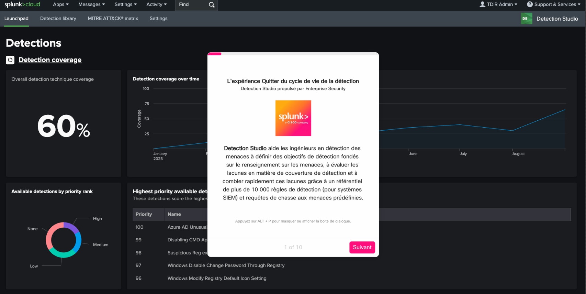Click the 'Detections' page heading

coord(34,43)
